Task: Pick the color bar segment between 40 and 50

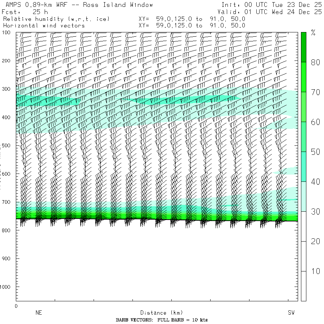Action: 303,166
